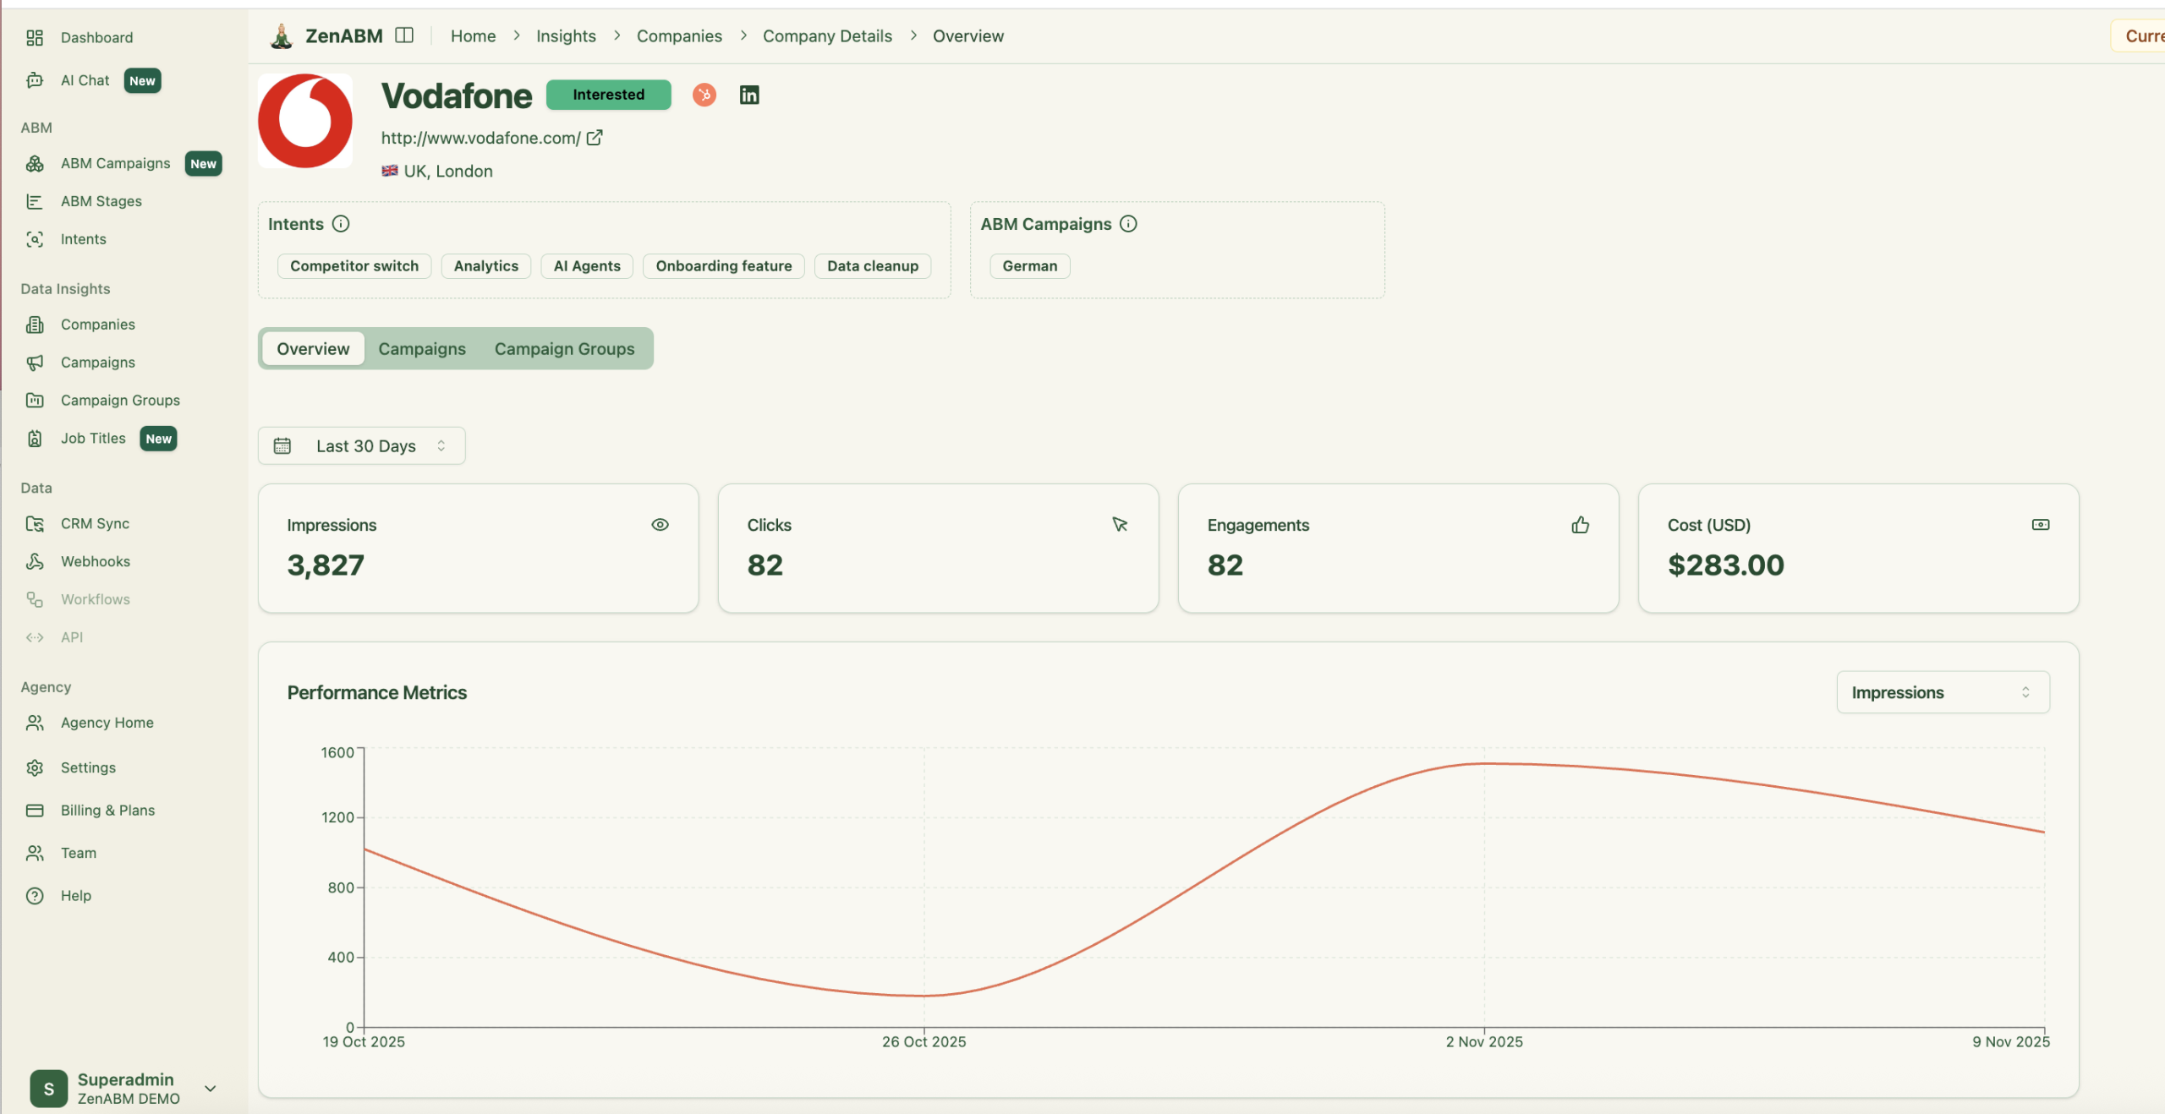Click the HubSpot icon beside Interested badge
This screenshot has width=2165, height=1114.
tap(704, 95)
